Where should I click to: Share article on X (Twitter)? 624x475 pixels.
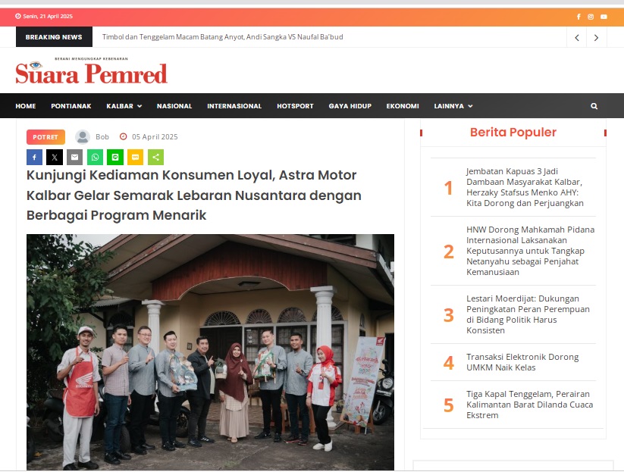click(55, 158)
